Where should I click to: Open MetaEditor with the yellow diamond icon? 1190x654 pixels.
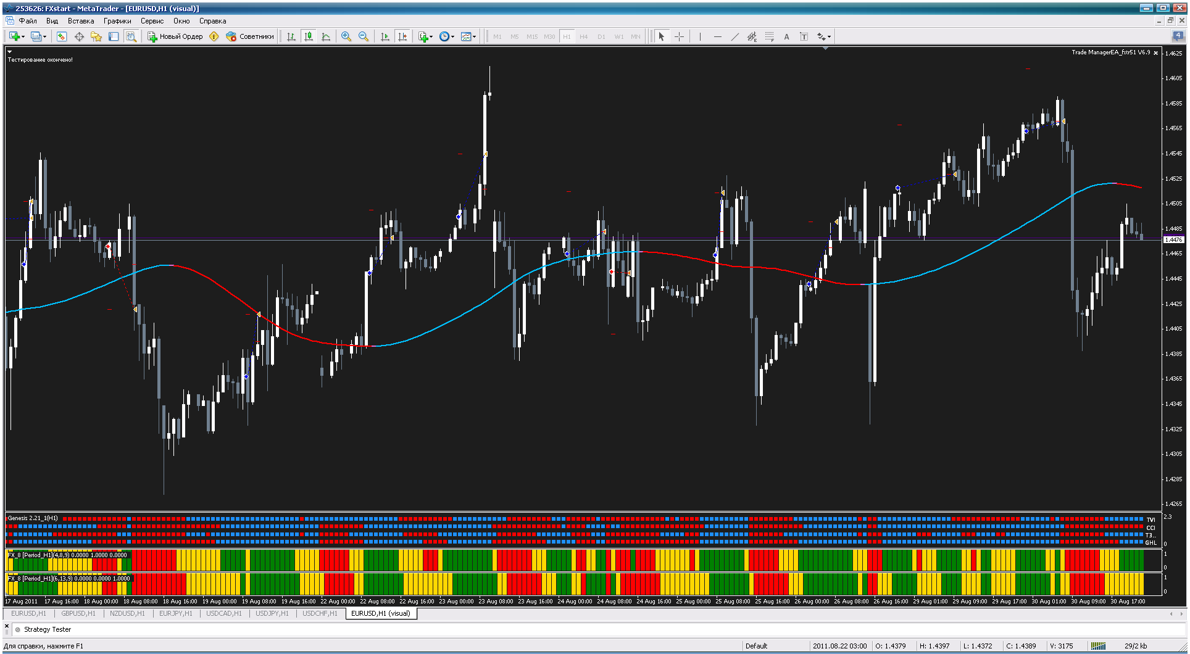pyautogui.click(x=214, y=36)
